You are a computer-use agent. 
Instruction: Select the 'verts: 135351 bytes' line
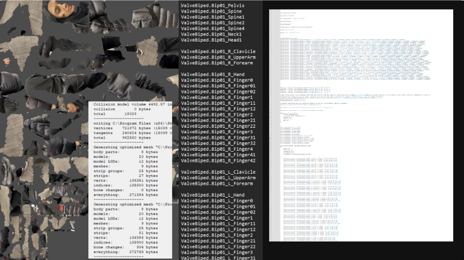(x=125, y=180)
